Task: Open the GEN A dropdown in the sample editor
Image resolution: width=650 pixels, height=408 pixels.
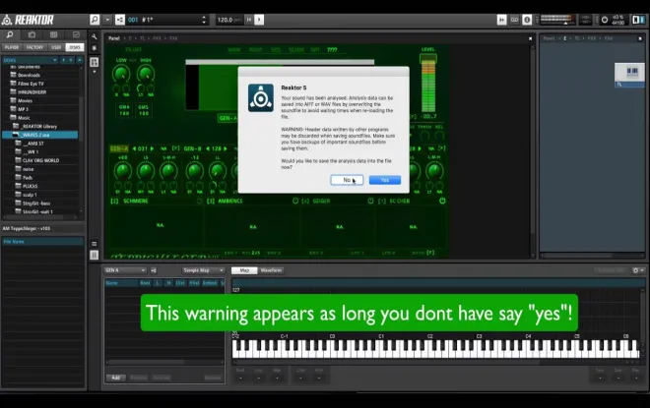Action: pos(125,270)
